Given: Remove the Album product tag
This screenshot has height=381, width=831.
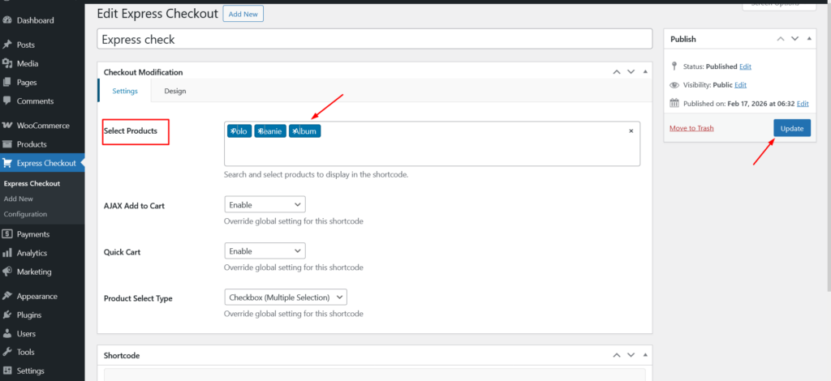Looking at the screenshot, I should [295, 131].
